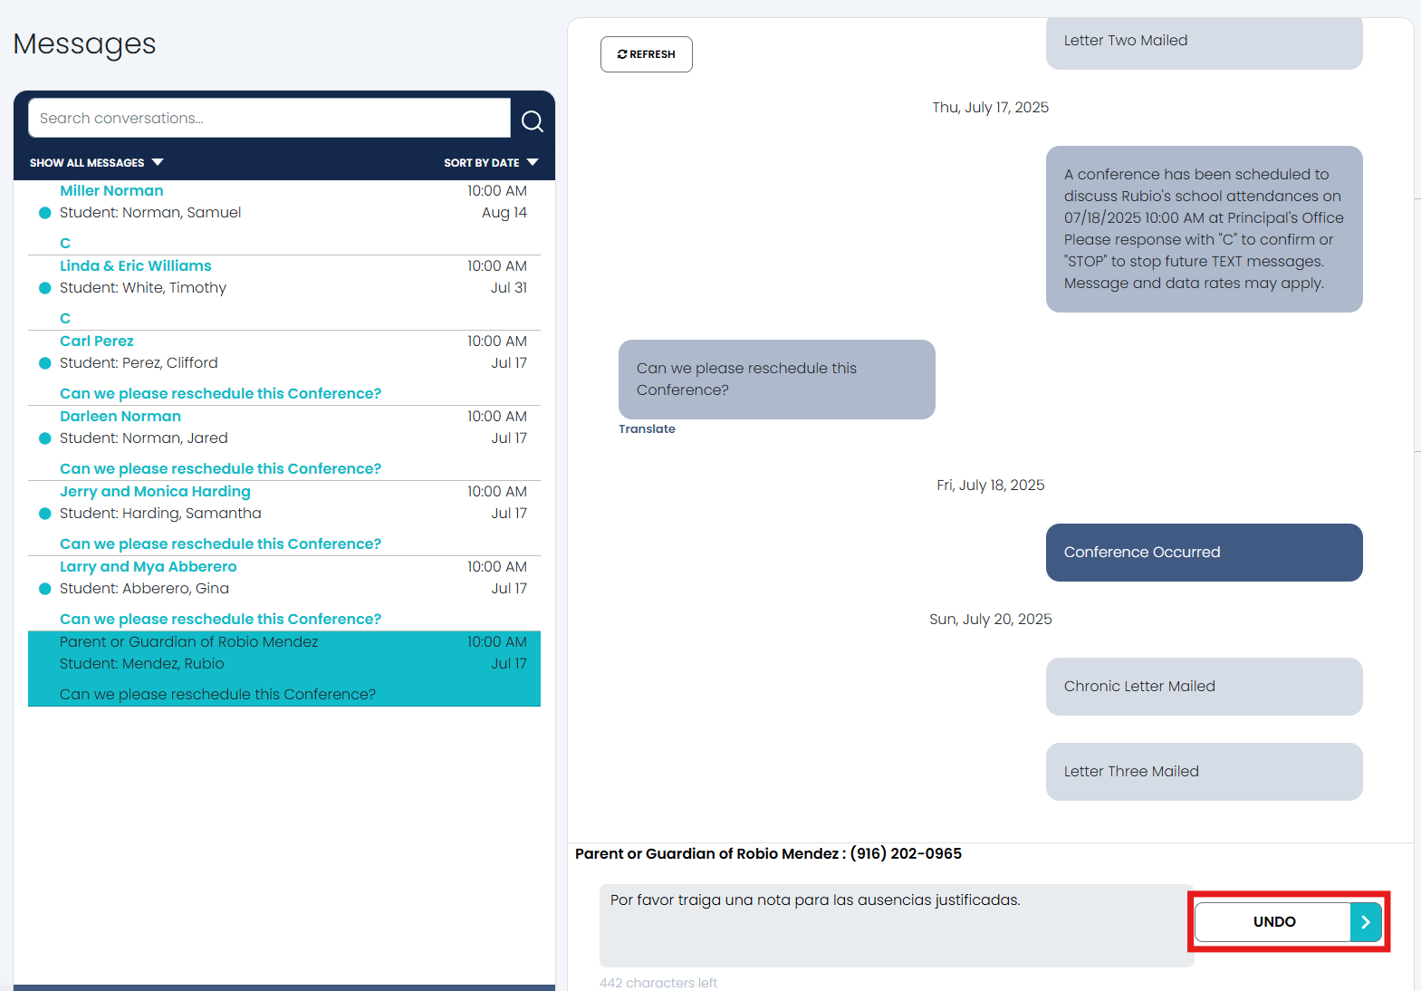The width and height of the screenshot is (1421, 991).
Task: Click the unread dot for Miller Norman
Action: [44, 213]
